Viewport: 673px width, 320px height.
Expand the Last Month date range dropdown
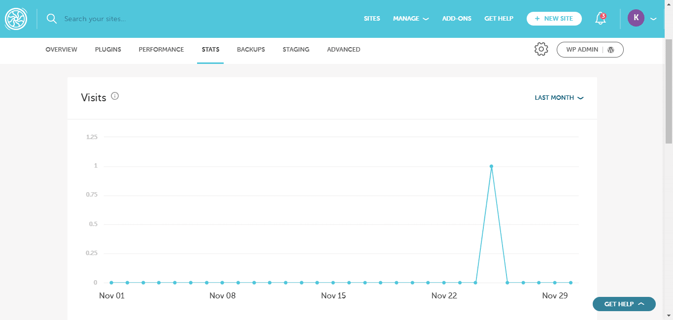559,98
